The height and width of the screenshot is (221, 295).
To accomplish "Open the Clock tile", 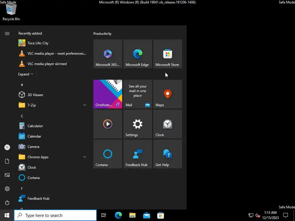I will [167, 124].
